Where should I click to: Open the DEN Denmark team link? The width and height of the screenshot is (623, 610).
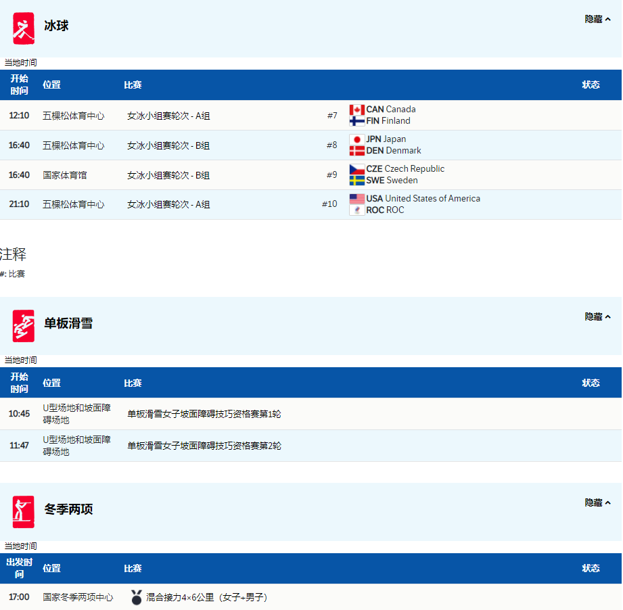(x=394, y=151)
